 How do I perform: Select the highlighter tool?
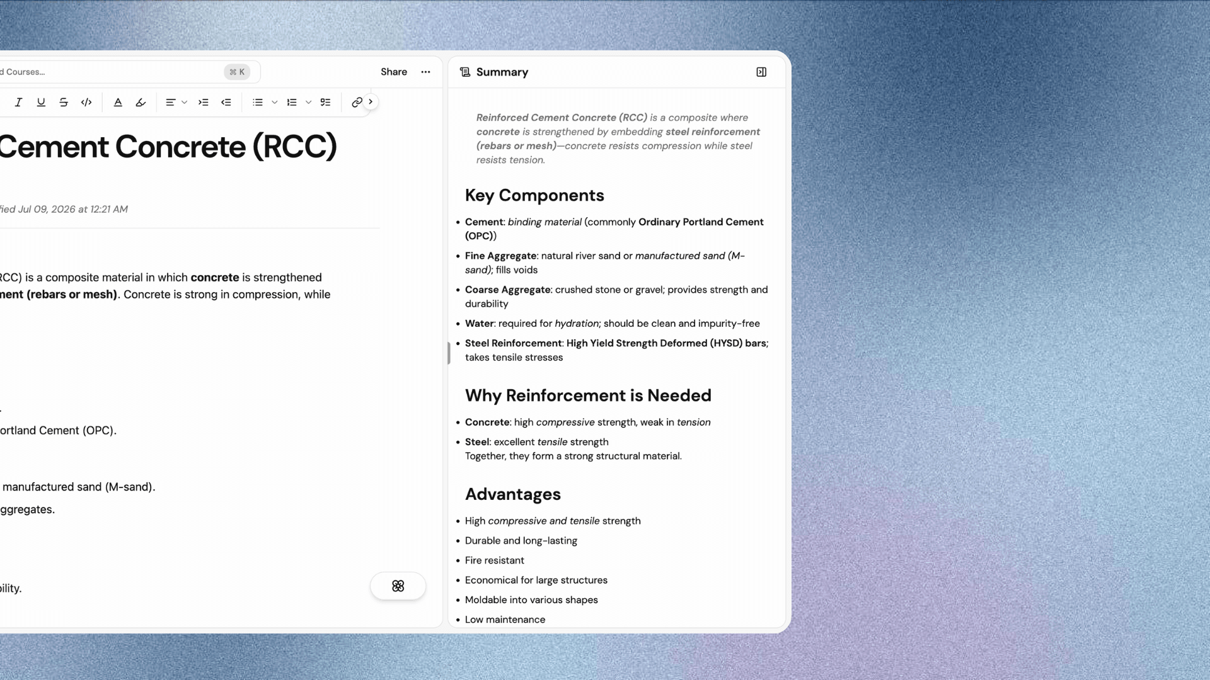click(141, 102)
